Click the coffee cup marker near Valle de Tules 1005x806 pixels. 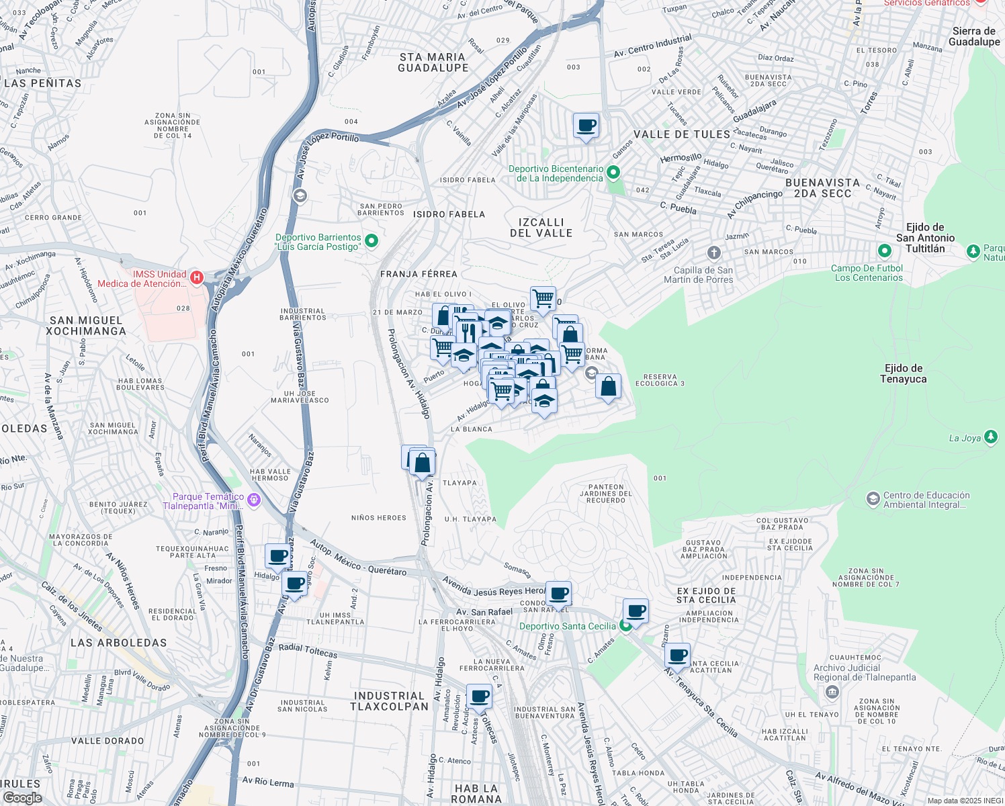point(586,126)
